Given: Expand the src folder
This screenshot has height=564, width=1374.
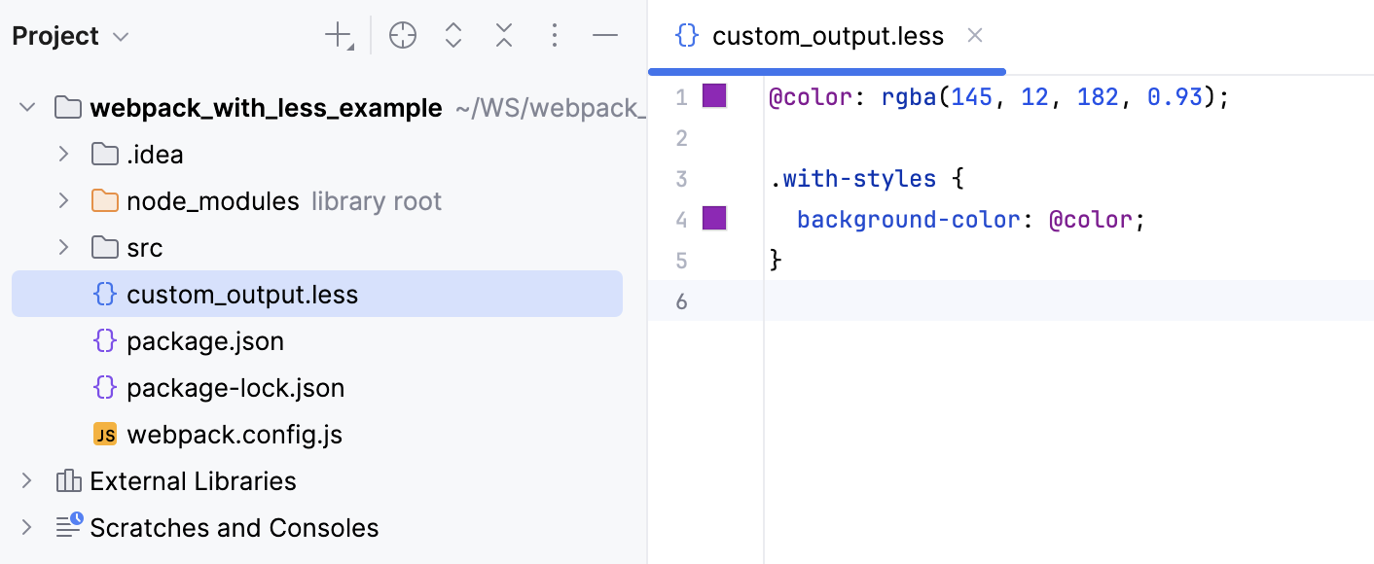Looking at the screenshot, I should pos(64,247).
